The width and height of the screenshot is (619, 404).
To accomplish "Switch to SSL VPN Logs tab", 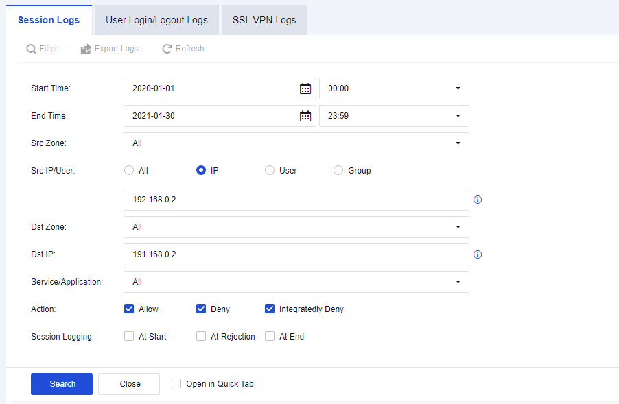I will point(264,20).
